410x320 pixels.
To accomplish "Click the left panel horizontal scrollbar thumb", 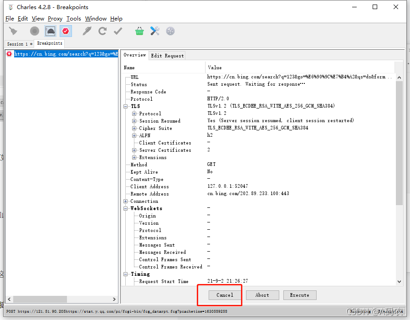I will 40,299.
